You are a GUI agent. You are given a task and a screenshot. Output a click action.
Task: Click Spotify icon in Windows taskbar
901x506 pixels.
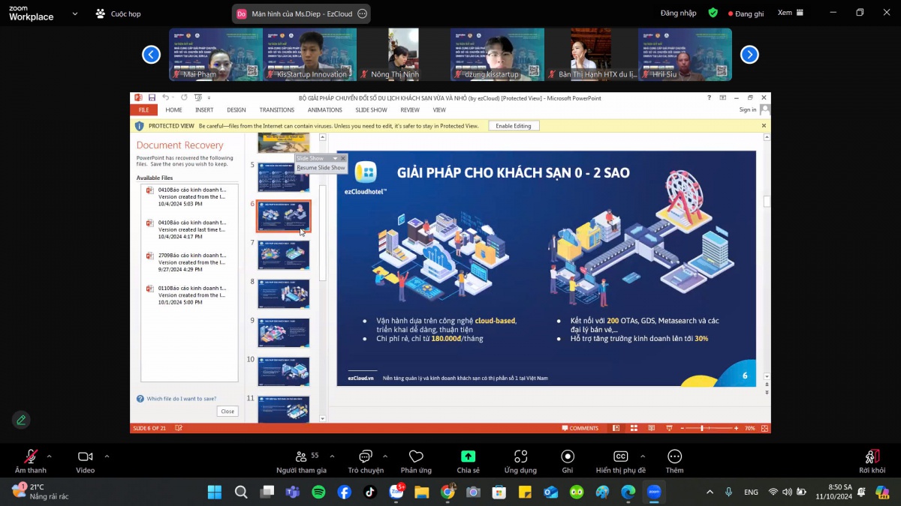(318, 492)
